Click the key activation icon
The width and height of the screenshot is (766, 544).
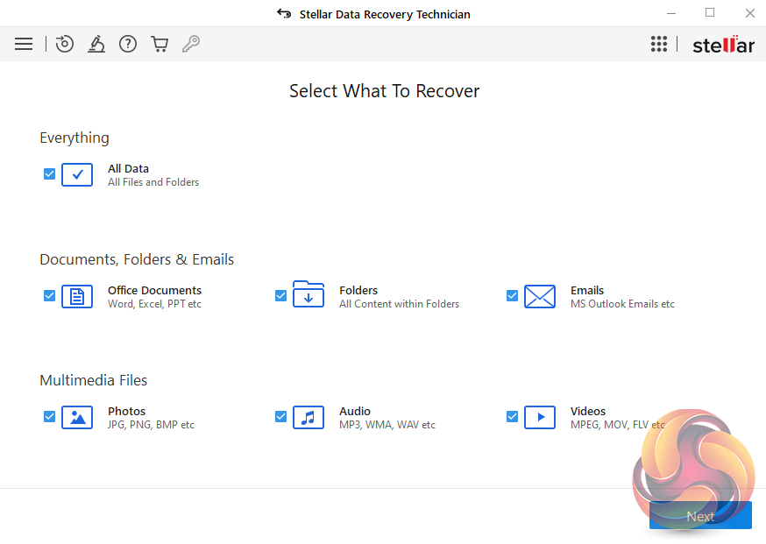click(191, 44)
